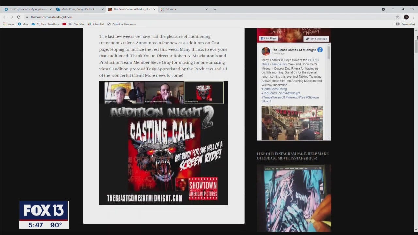The width and height of the screenshot is (418, 235).
Task: Click the Like Page button on the Facebook widget
Action: tap(268, 38)
